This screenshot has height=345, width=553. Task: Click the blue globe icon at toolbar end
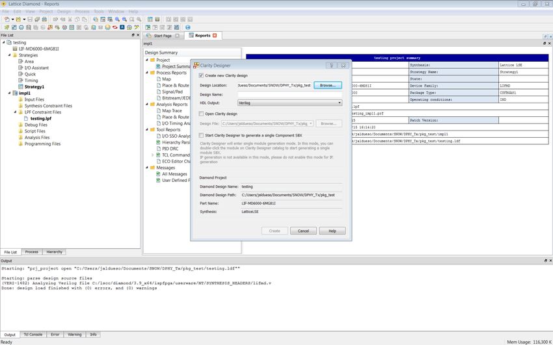point(187,27)
